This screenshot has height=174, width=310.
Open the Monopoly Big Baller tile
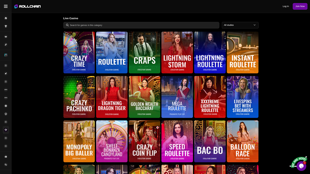click(79, 141)
